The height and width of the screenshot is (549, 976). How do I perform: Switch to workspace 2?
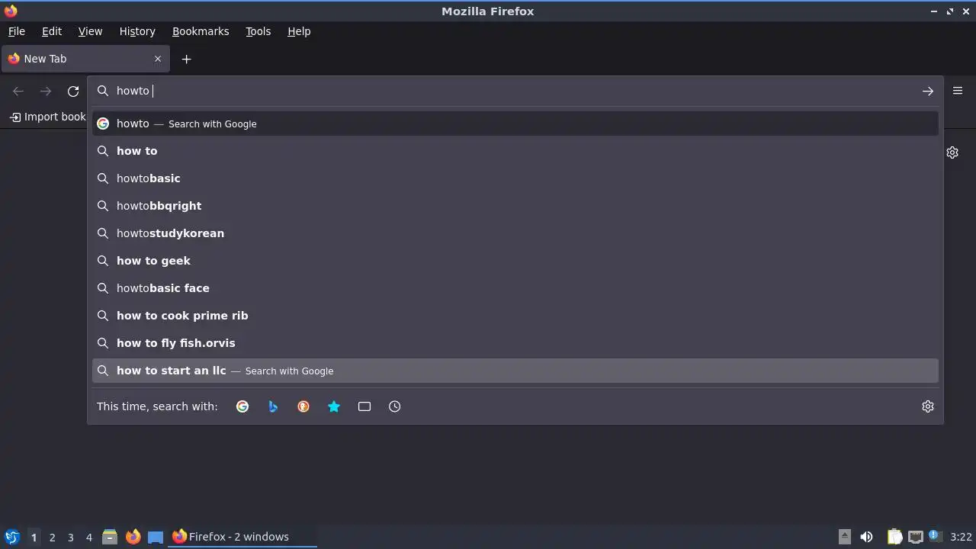pyautogui.click(x=52, y=538)
